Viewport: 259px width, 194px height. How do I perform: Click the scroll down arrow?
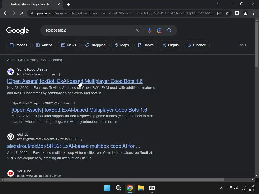(257, 175)
